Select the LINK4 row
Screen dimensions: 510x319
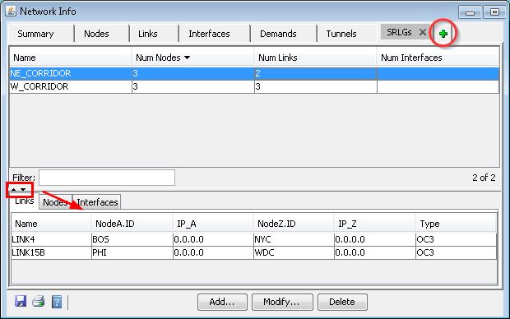pos(254,239)
